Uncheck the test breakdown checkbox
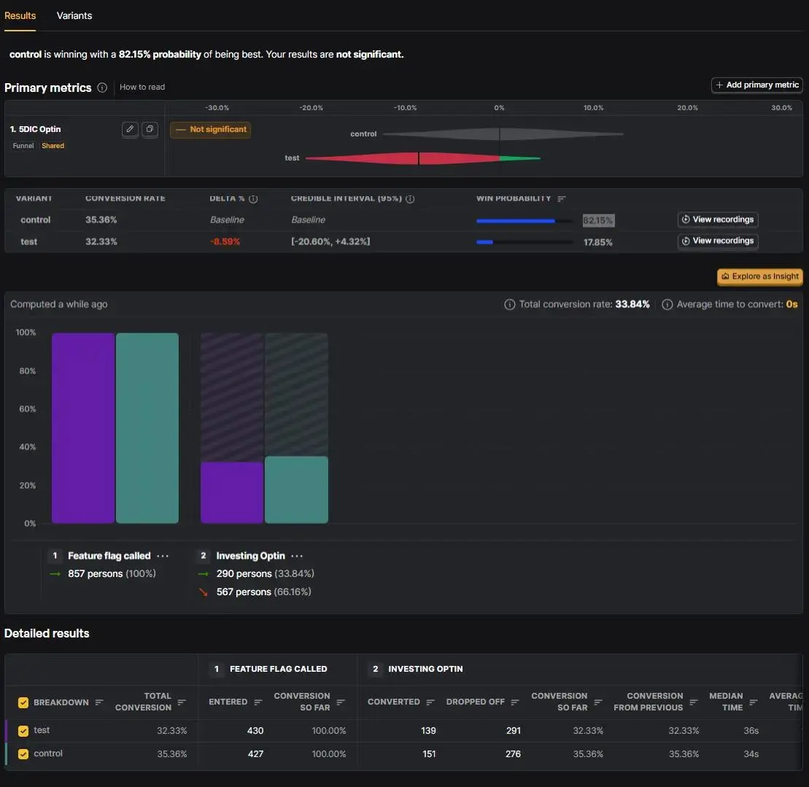809x787 pixels. click(x=23, y=730)
